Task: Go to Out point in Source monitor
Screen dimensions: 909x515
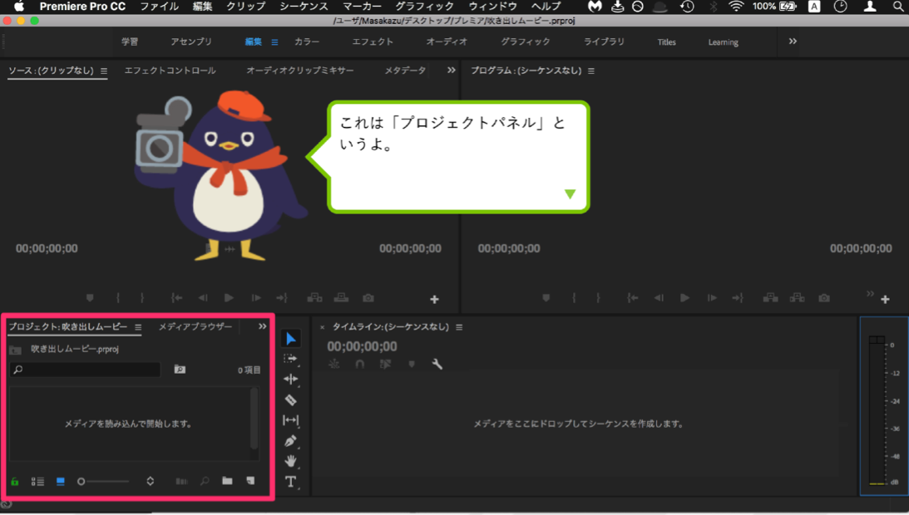Action: (x=282, y=298)
